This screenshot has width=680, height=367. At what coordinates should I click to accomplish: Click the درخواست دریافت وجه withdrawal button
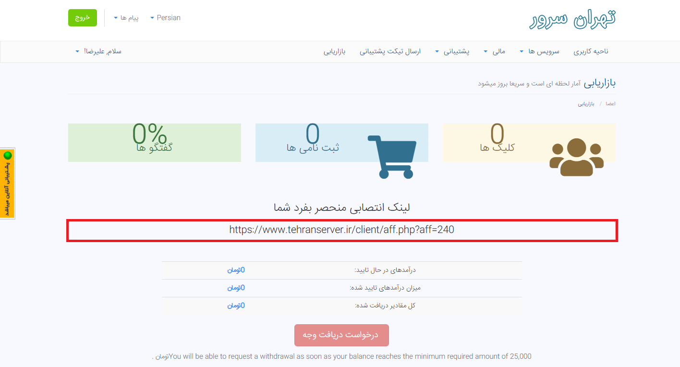point(341,335)
